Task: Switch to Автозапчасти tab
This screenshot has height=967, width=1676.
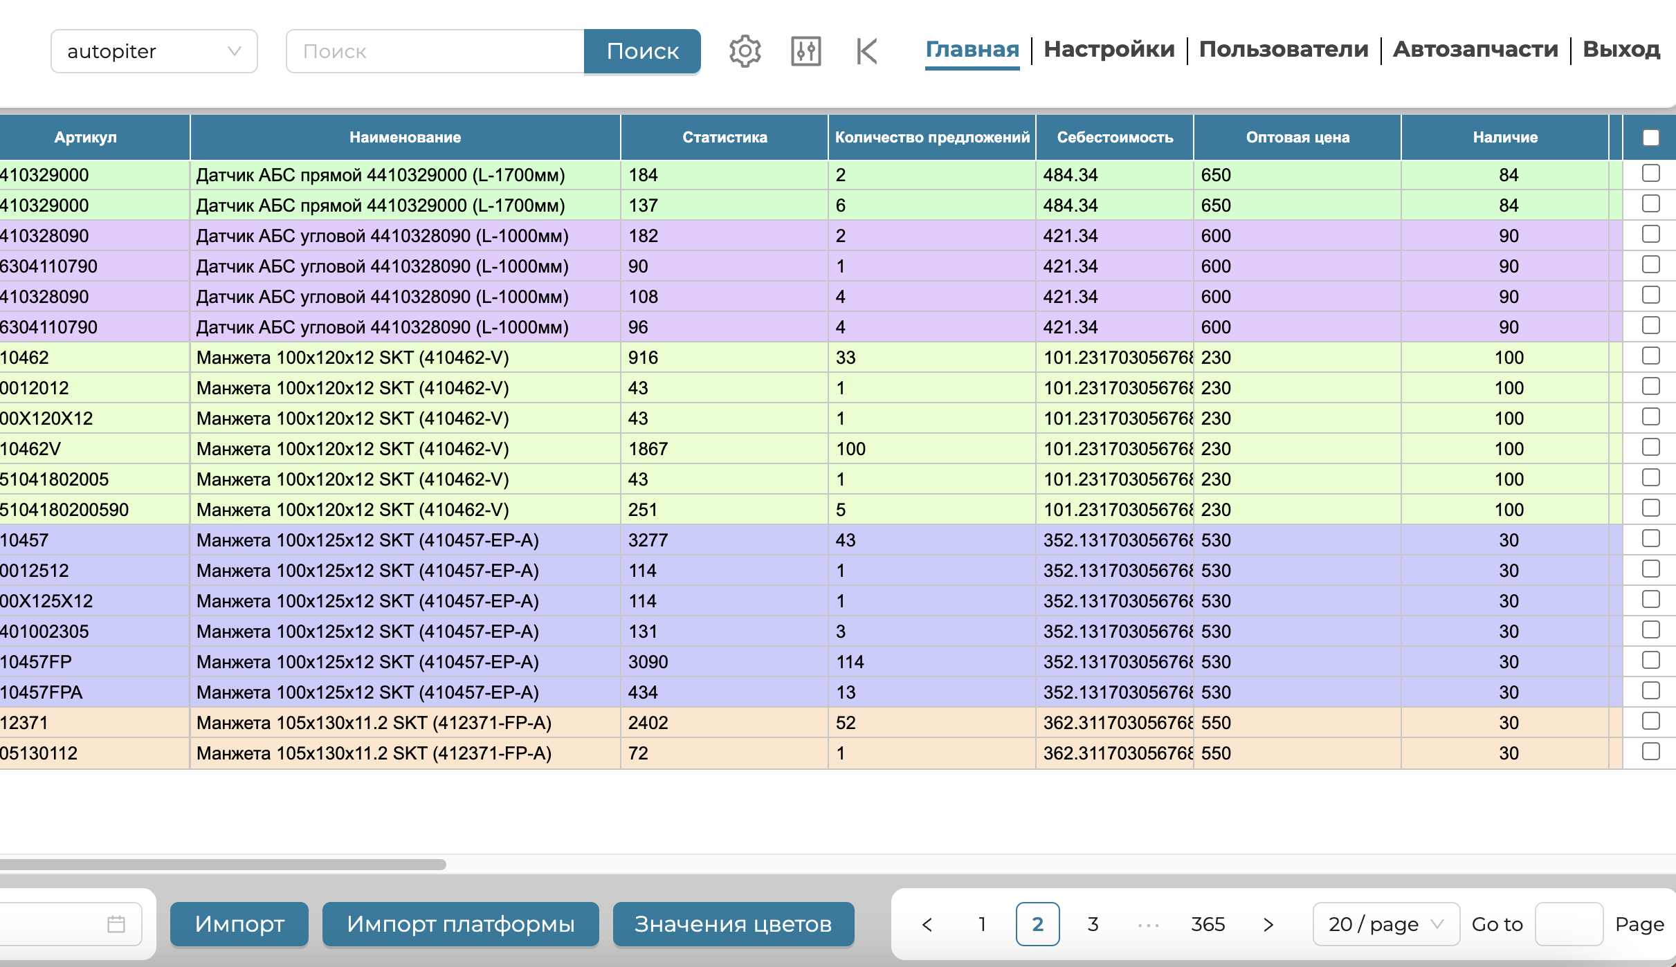Action: click(x=1475, y=49)
